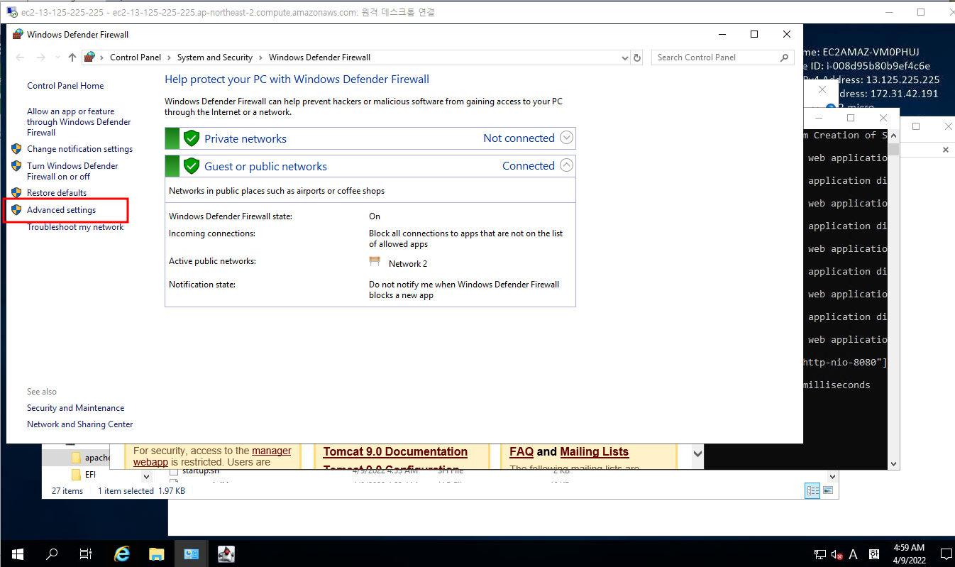The height and width of the screenshot is (567, 955).
Task: Click the 'Private networks' heading text
Action: (245, 139)
